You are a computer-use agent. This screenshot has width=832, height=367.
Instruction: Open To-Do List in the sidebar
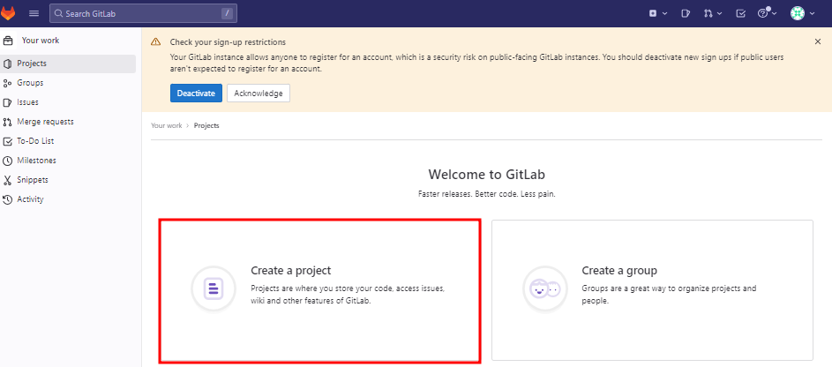click(68, 141)
